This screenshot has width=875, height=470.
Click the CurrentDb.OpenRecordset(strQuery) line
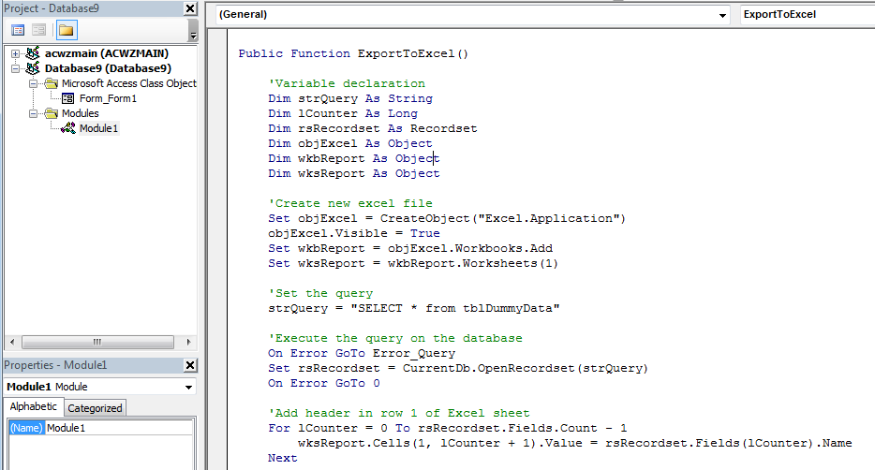click(x=458, y=369)
